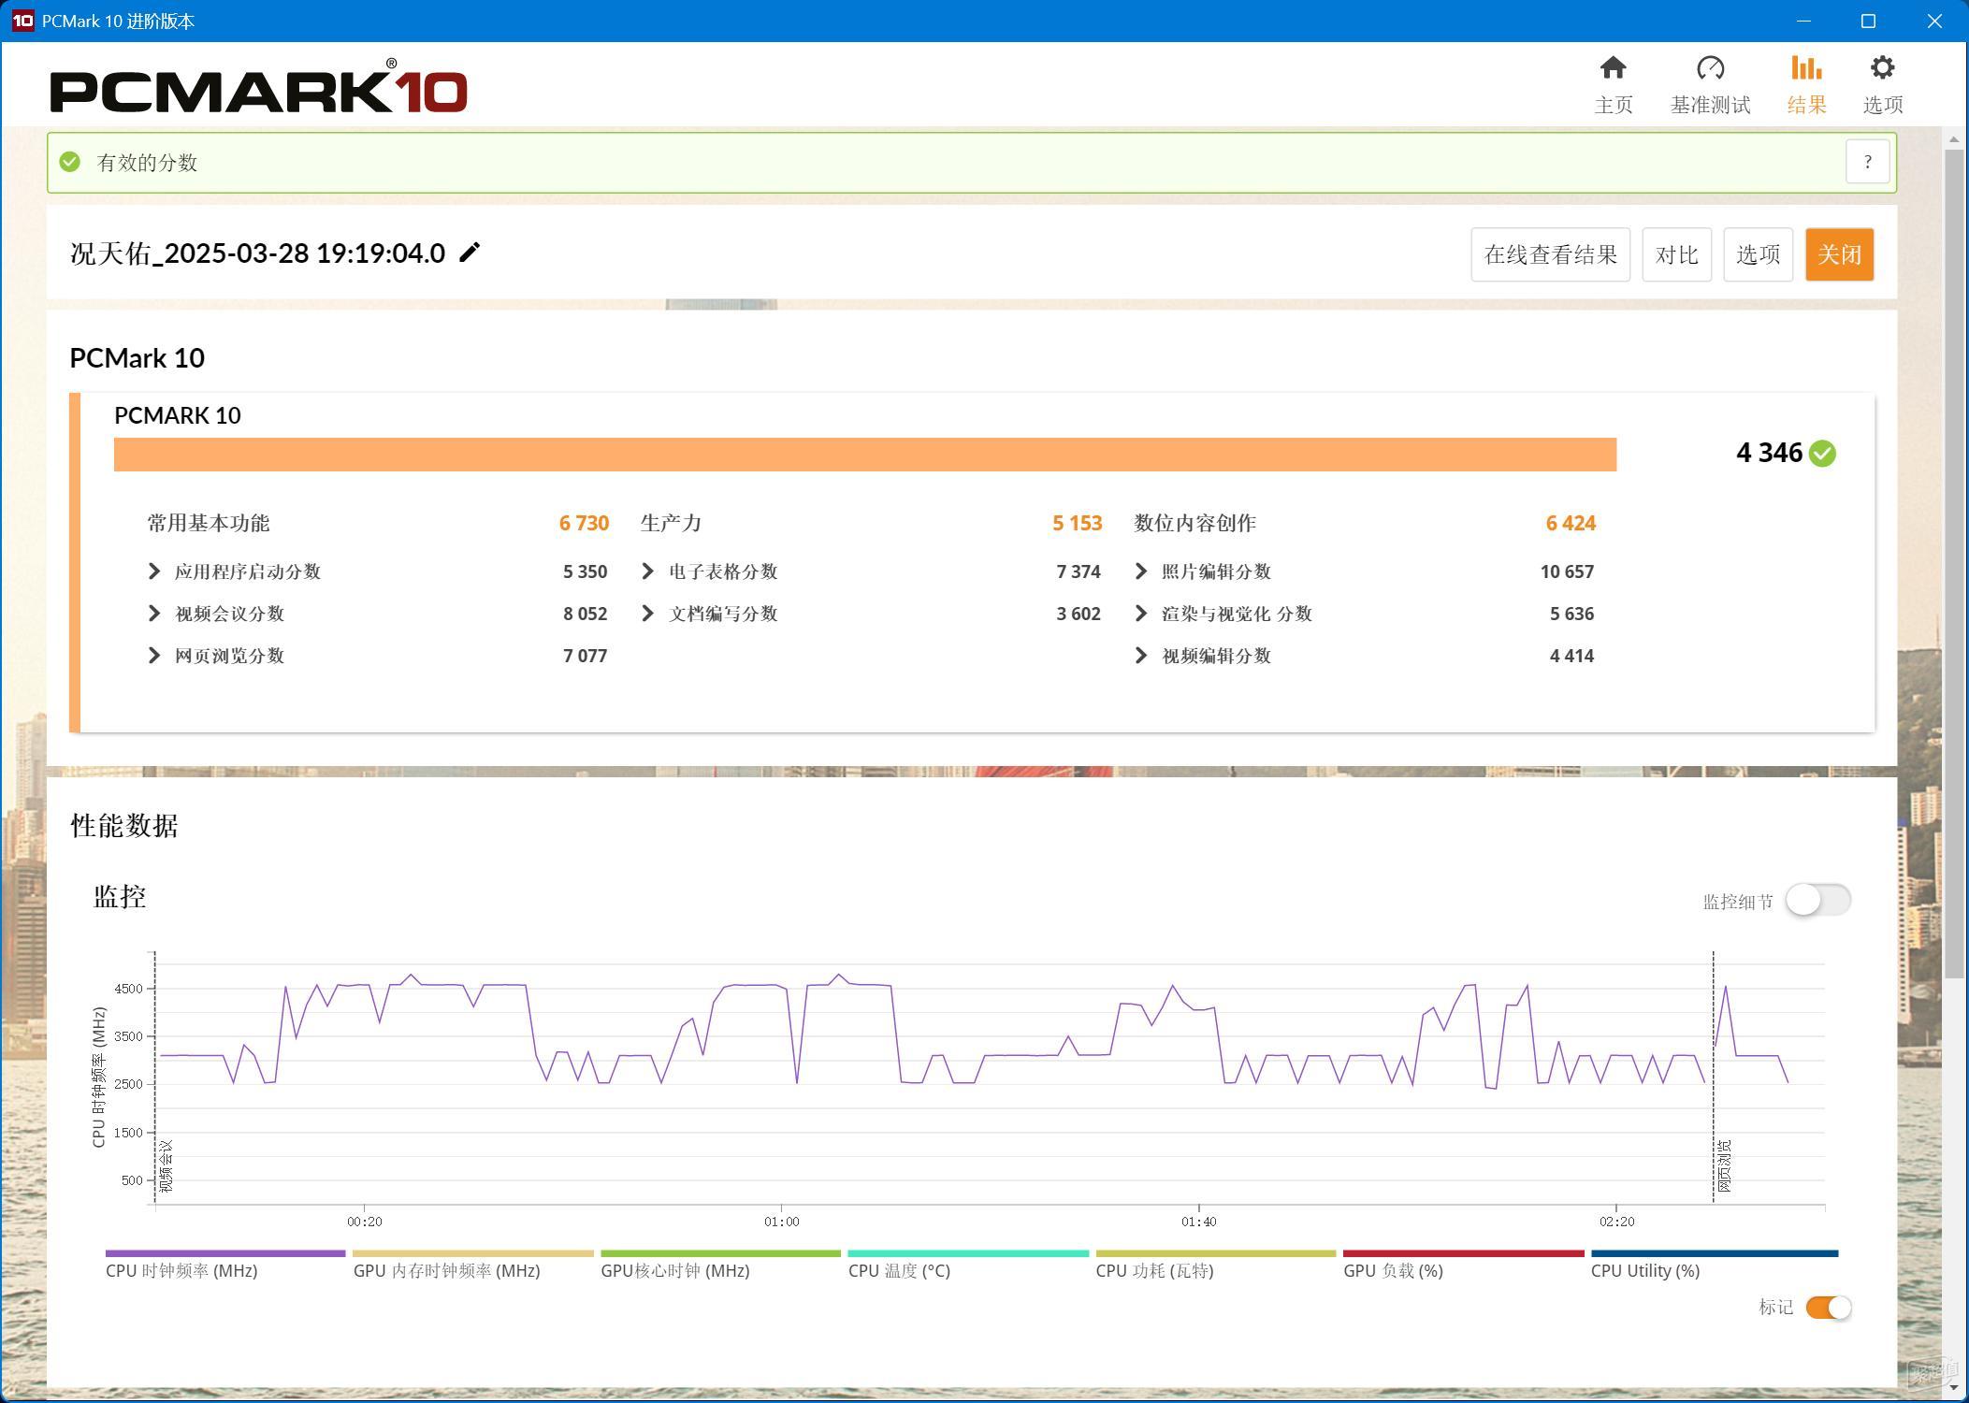Image resolution: width=1969 pixels, height=1403 pixels.
Task: Click the gear icon above 选项
Action: click(x=1882, y=67)
